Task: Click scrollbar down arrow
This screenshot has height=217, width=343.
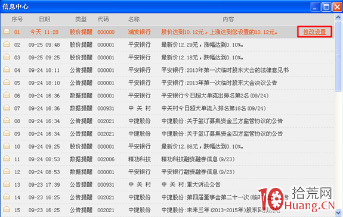Action: pos(338,213)
